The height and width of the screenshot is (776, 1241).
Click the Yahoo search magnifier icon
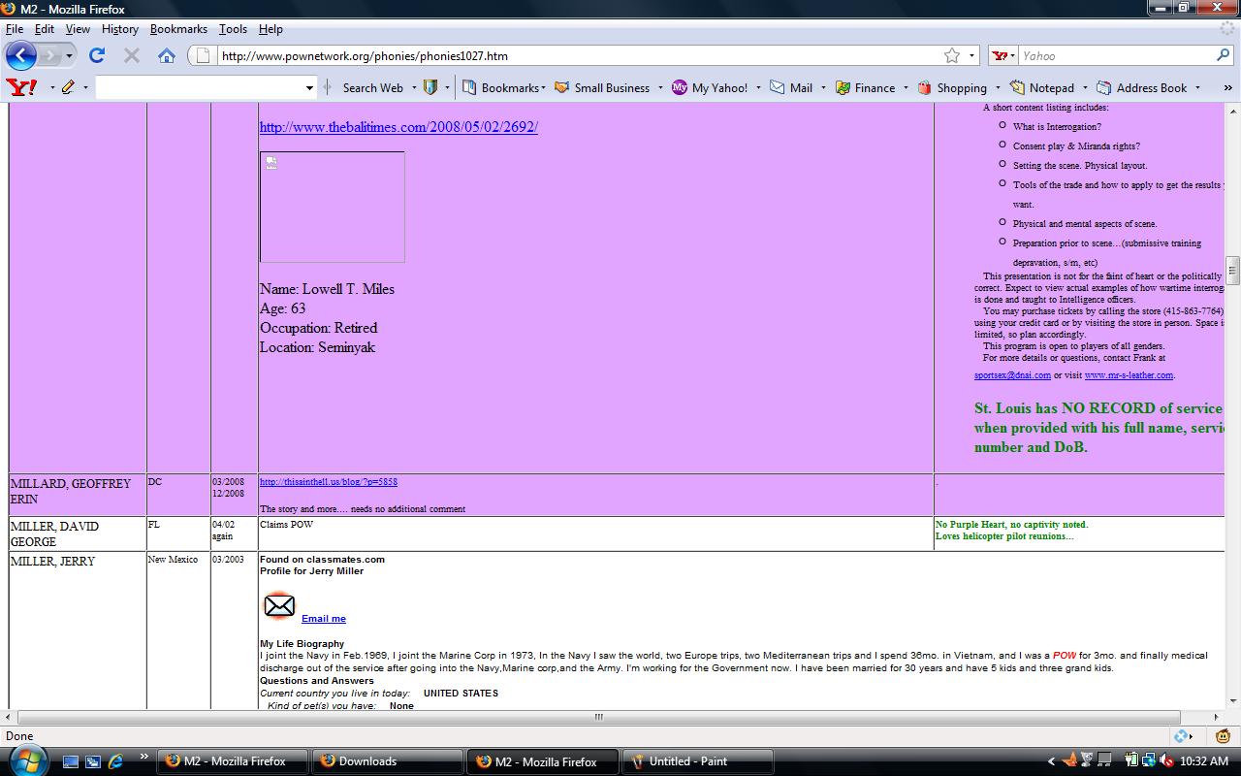click(1223, 55)
